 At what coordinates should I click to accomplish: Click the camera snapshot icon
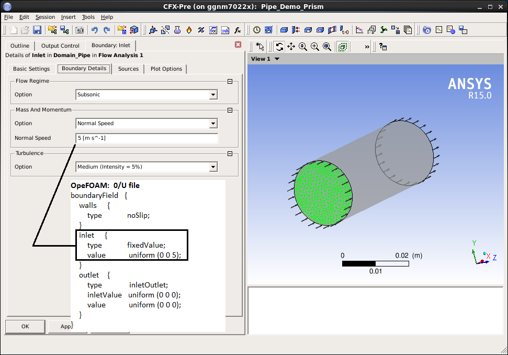pos(80,30)
